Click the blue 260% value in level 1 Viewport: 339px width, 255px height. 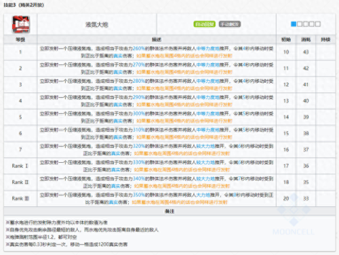pos(139,48)
